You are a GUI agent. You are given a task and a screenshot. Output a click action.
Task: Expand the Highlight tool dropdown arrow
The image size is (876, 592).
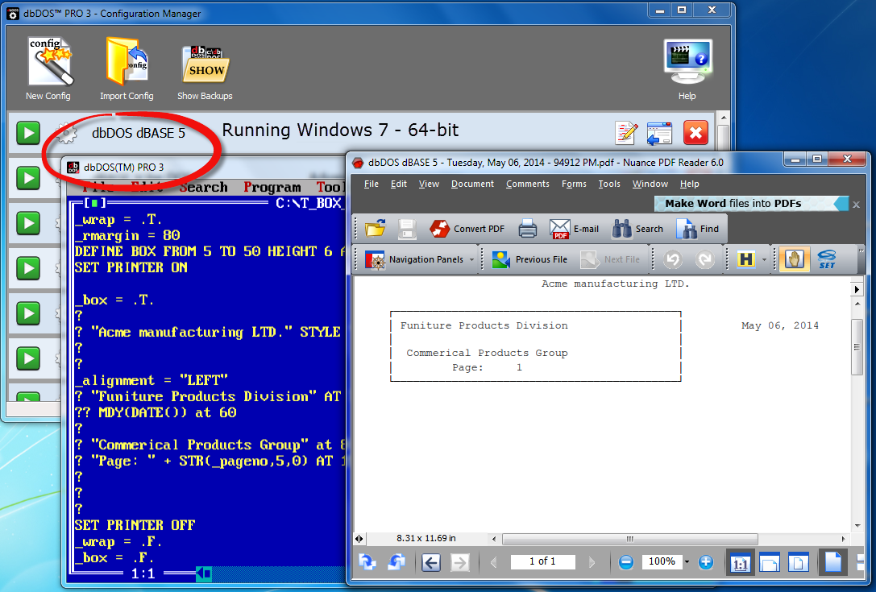point(764,259)
